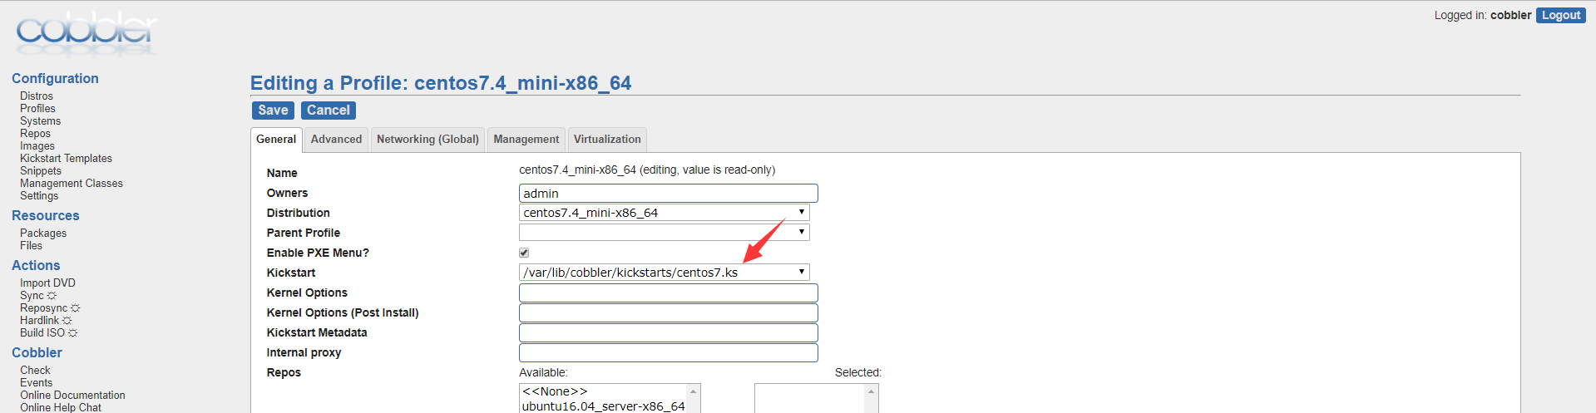Open Repos in the Configuration menu

(35, 134)
